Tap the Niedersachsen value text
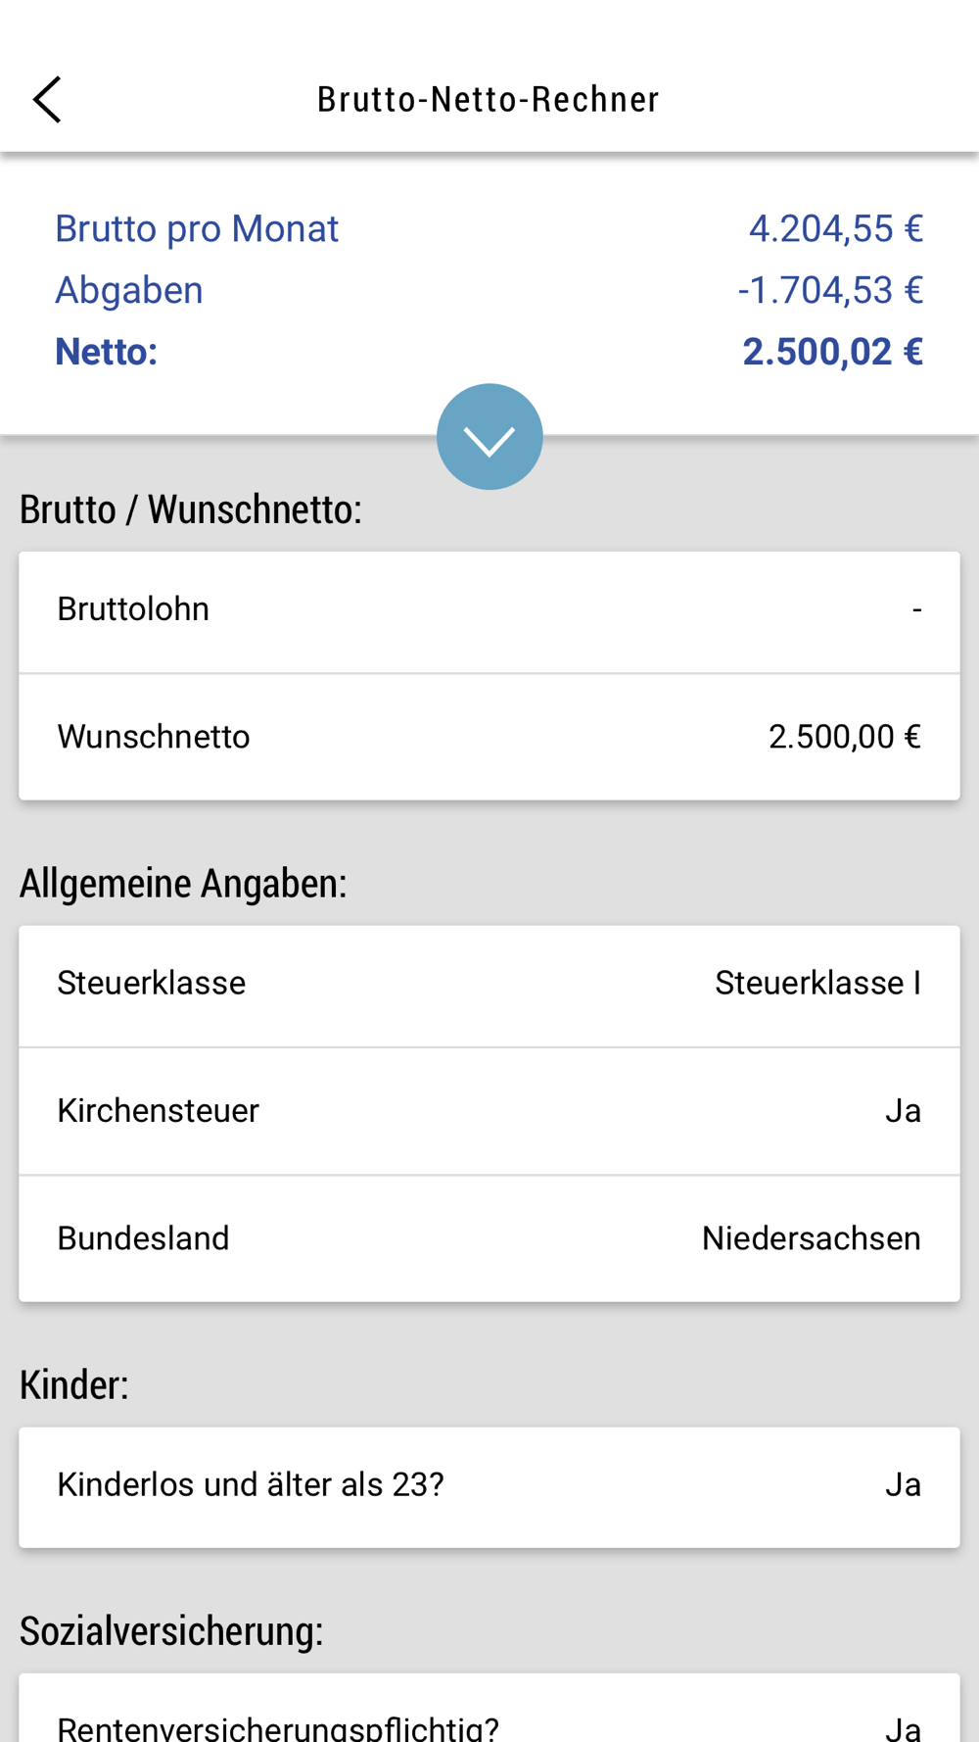 tap(812, 1238)
